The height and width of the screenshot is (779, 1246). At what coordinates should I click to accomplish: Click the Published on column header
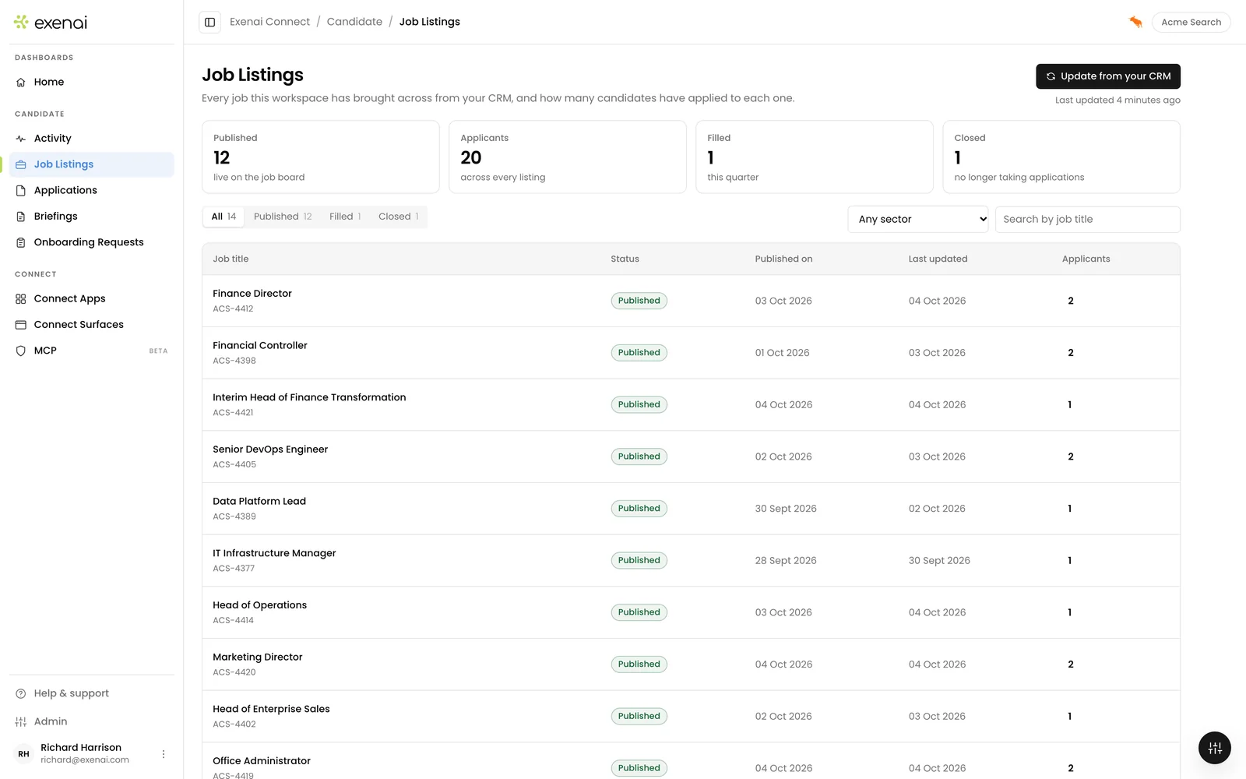click(x=783, y=259)
